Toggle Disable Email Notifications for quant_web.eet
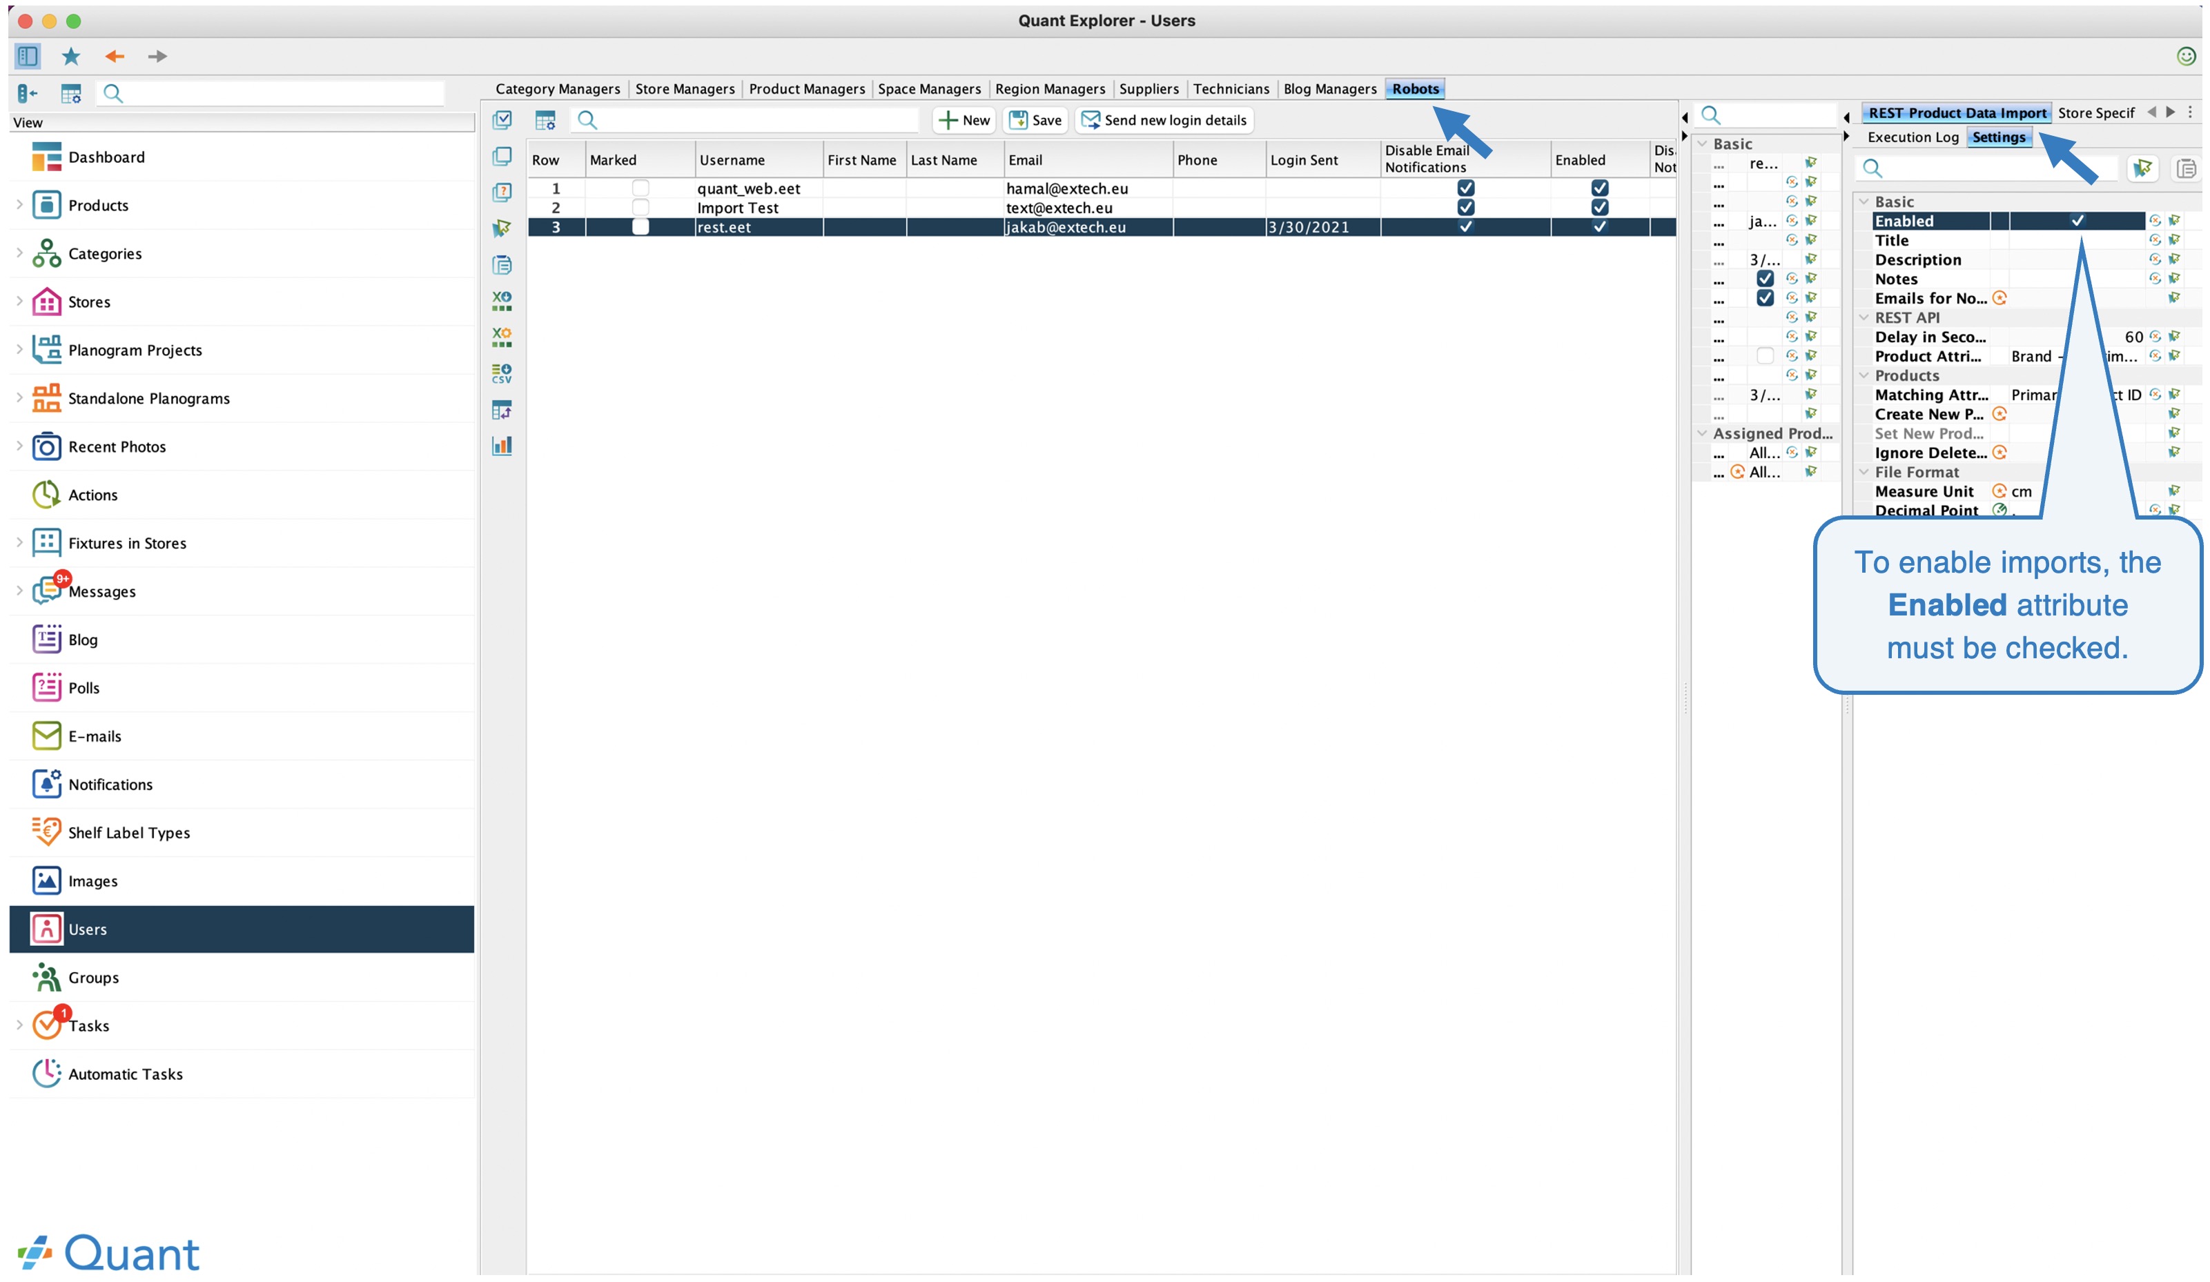The width and height of the screenshot is (2210, 1282). click(x=1465, y=188)
